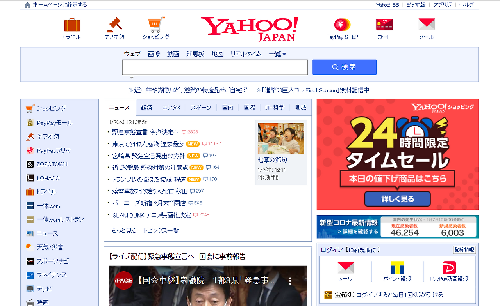Open the video options three-dot menu

click(290, 281)
